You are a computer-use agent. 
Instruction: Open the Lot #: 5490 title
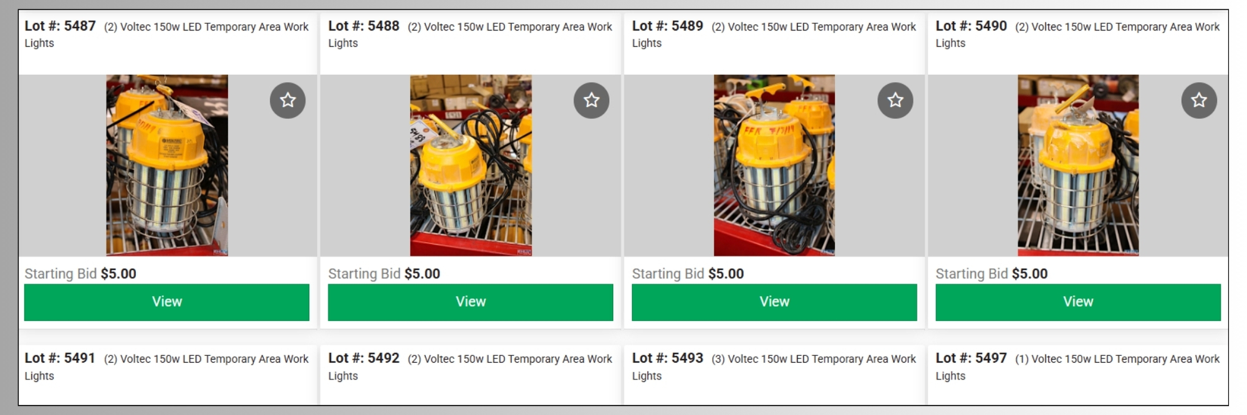click(x=1077, y=34)
